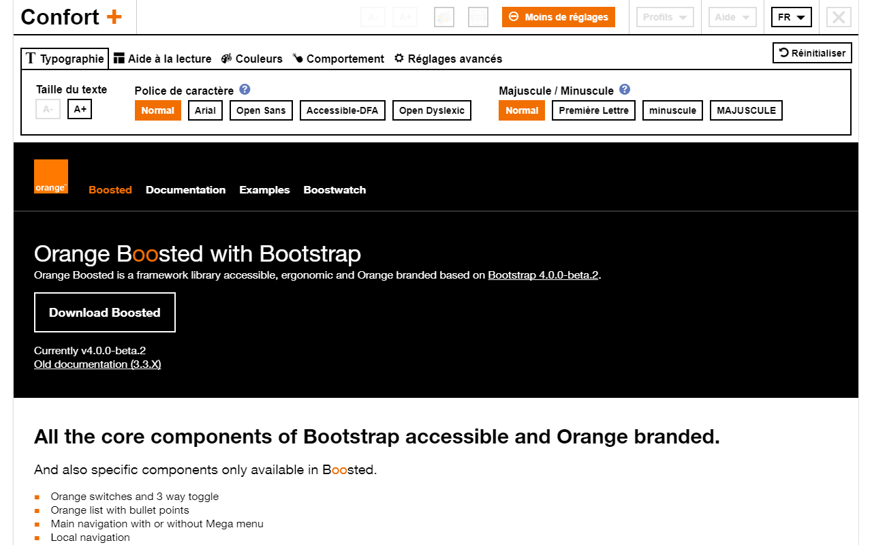Click the Download Boosted button

pos(105,313)
